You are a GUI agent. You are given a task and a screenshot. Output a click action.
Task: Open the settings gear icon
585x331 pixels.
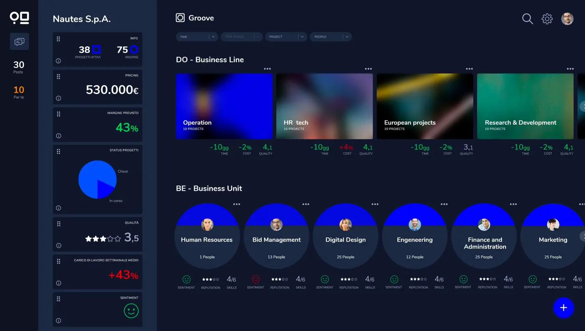pyautogui.click(x=547, y=19)
